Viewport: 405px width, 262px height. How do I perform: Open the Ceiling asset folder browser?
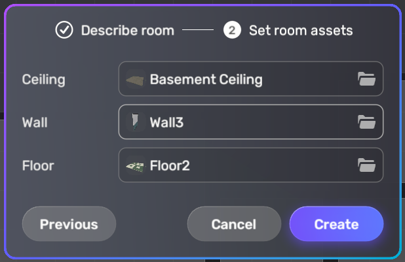coord(366,80)
